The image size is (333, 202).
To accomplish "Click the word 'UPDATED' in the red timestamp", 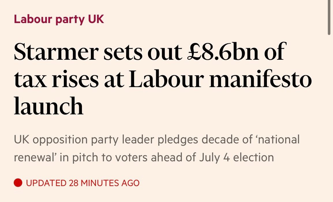I will pos(46,183).
